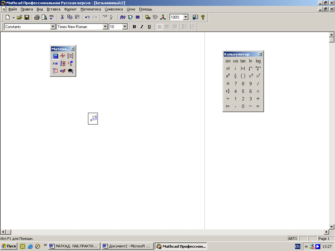This screenshot has width=335, height=251.
Task: Open the Вид menu
Action: tap(40, 9)
